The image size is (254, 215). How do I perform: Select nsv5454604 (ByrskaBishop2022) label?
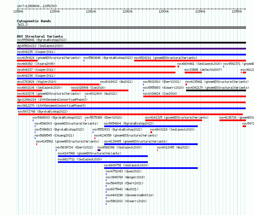pos(129,123)
